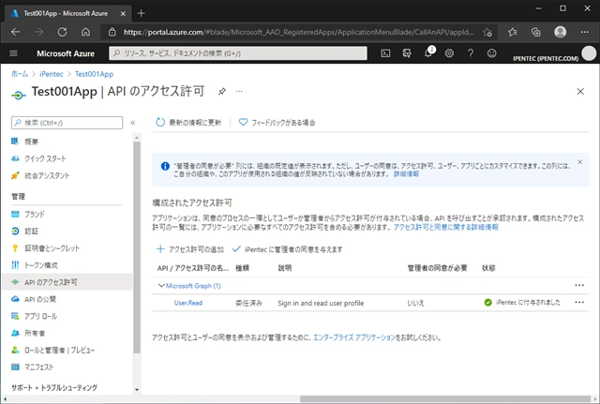Screen dimensions: 600x404
Task: Go to browser home page
Action: coord(85,32)
